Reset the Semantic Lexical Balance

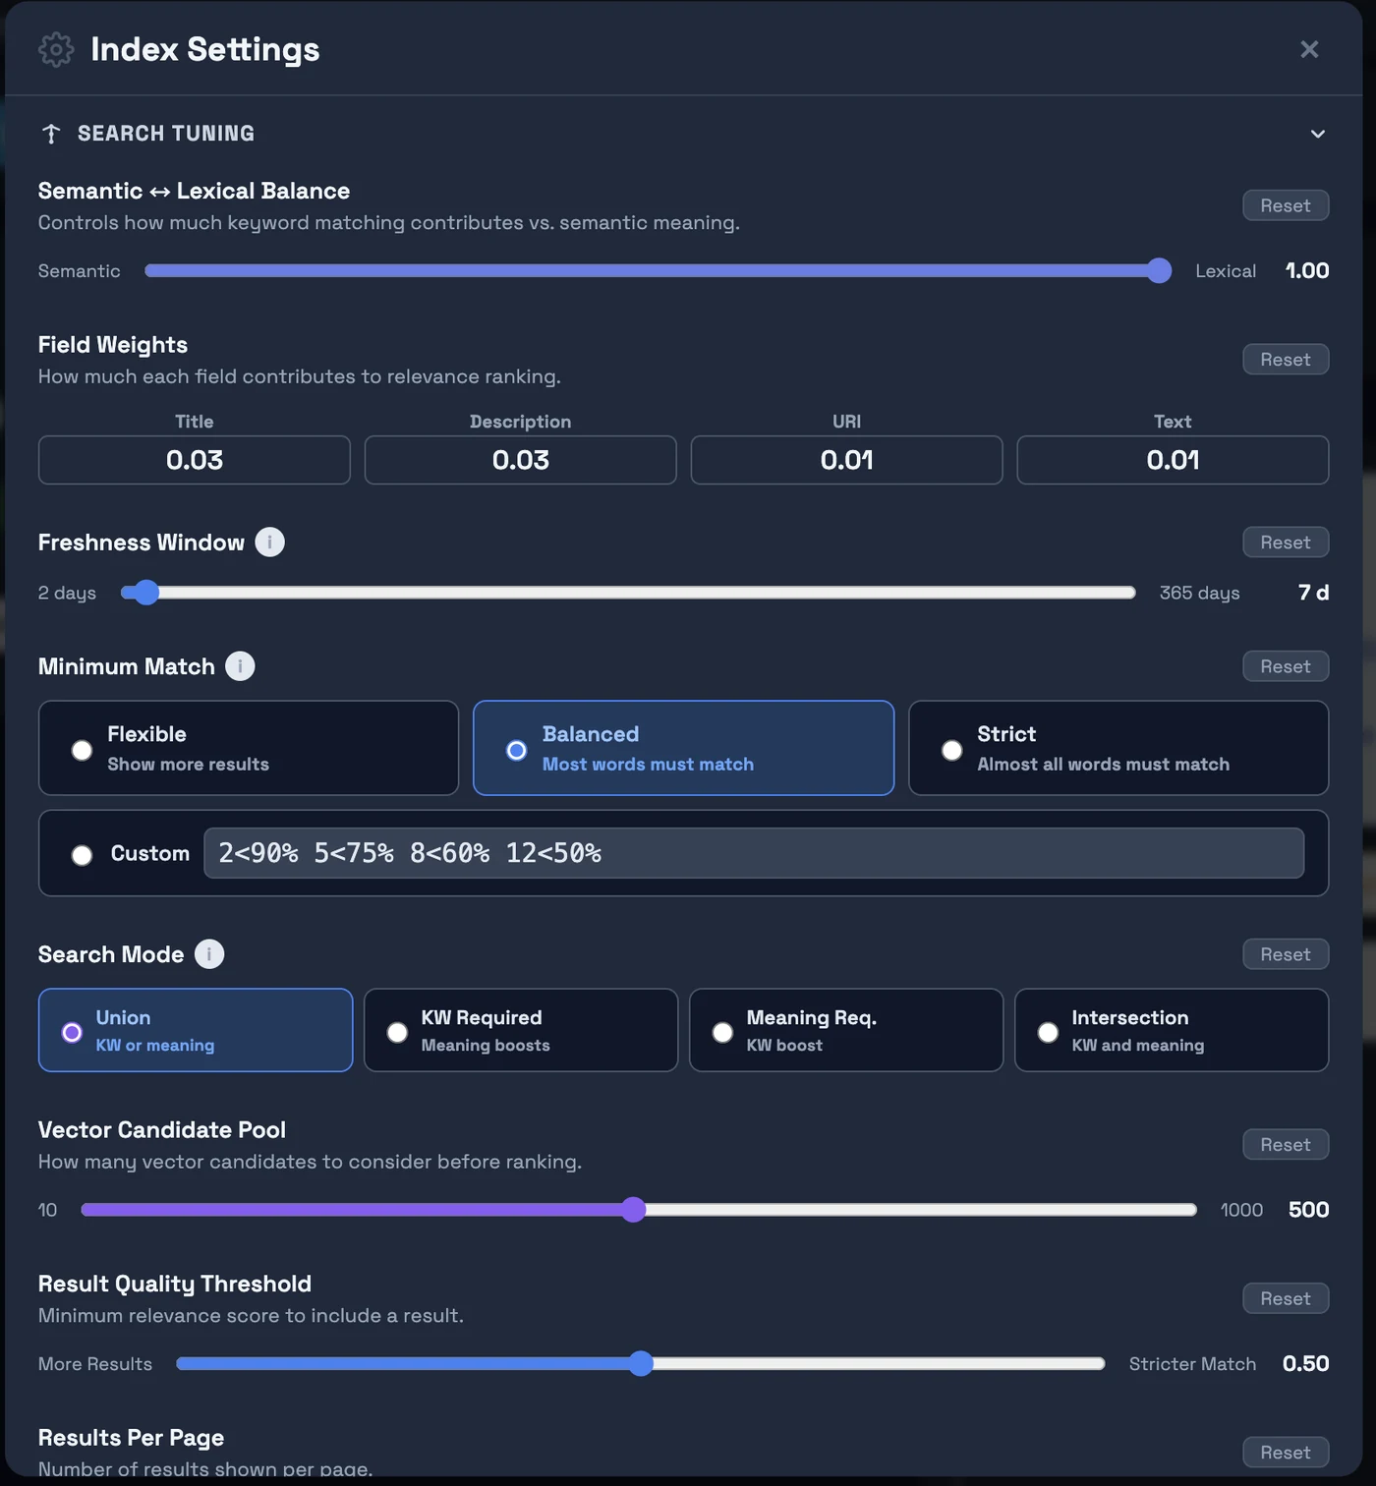tap(1286, 204)
